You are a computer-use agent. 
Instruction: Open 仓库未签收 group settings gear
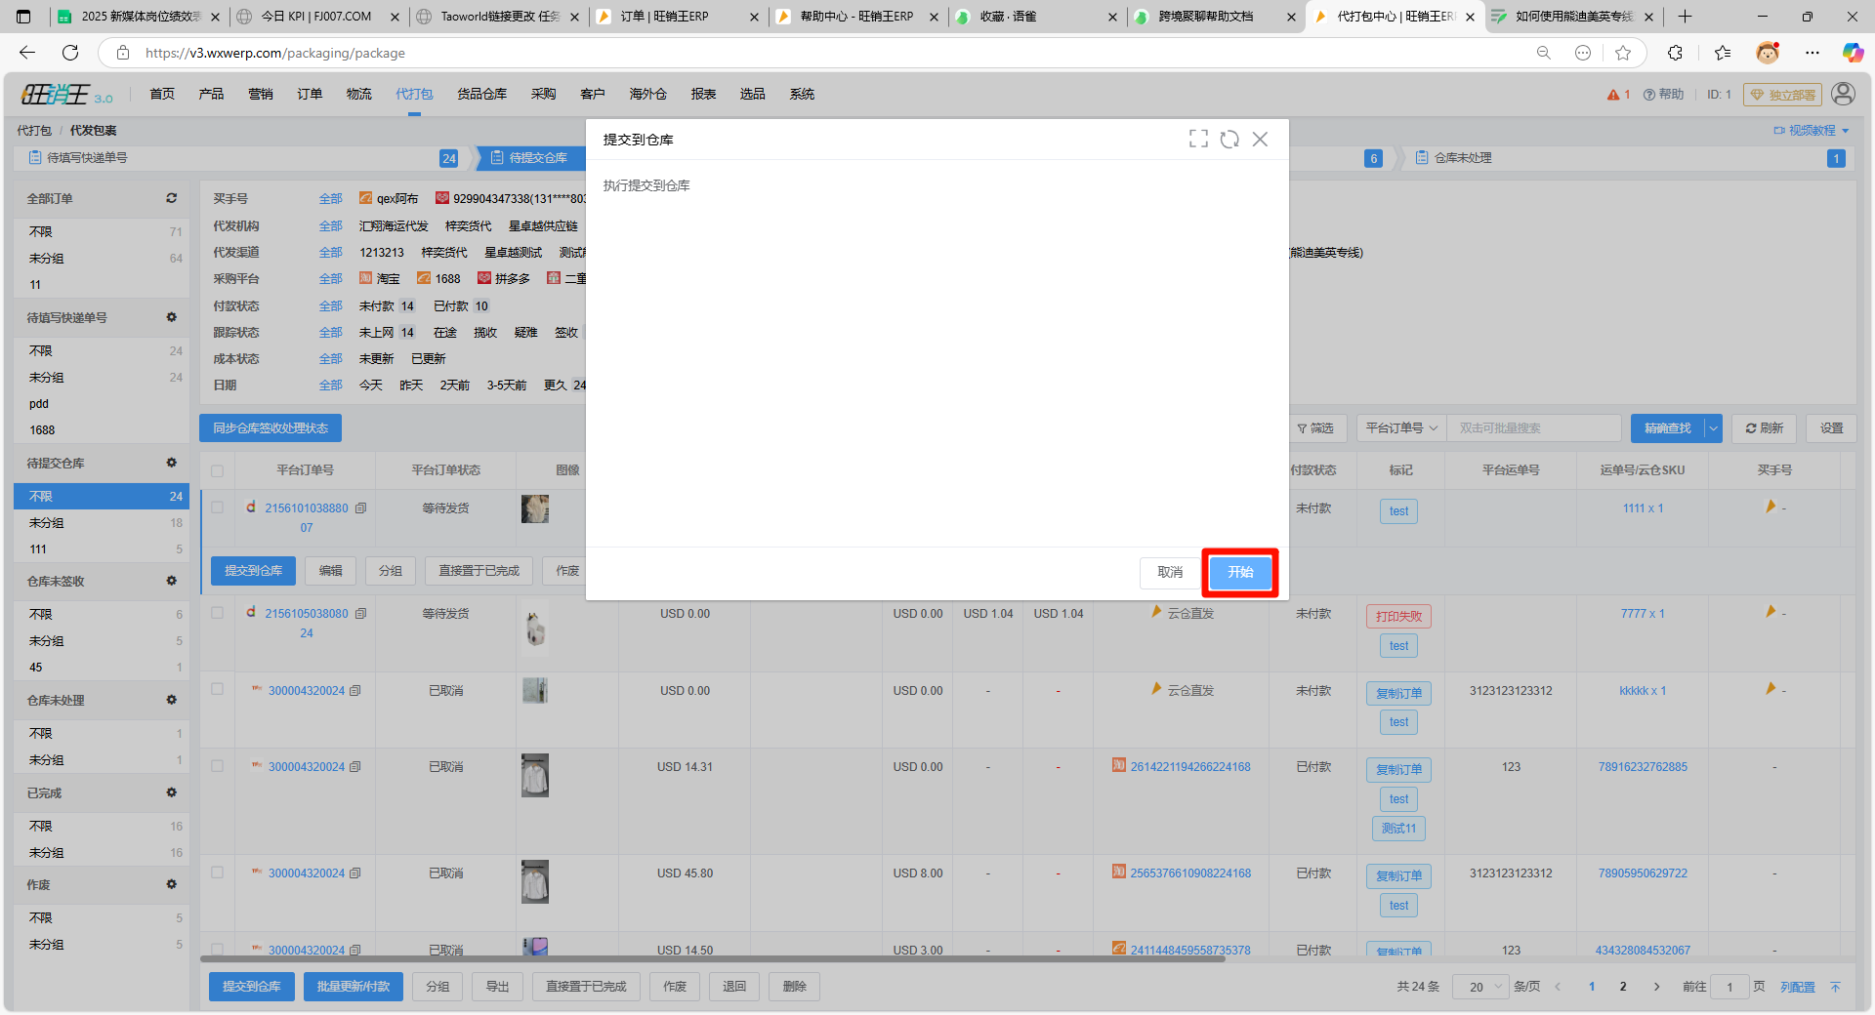pyautogui.click(x=171, y=581)
